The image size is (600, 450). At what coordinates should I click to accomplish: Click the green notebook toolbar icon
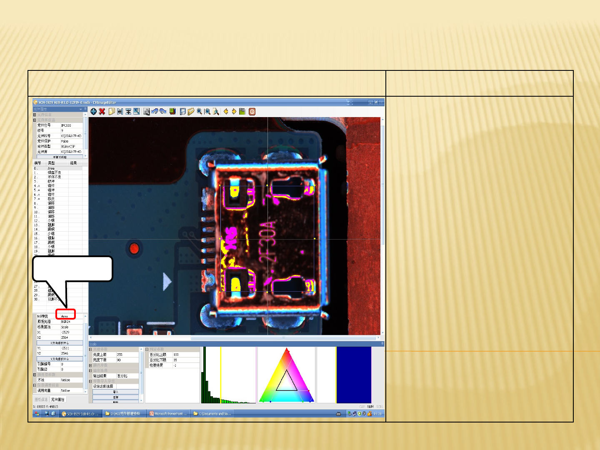click(242, 112)
